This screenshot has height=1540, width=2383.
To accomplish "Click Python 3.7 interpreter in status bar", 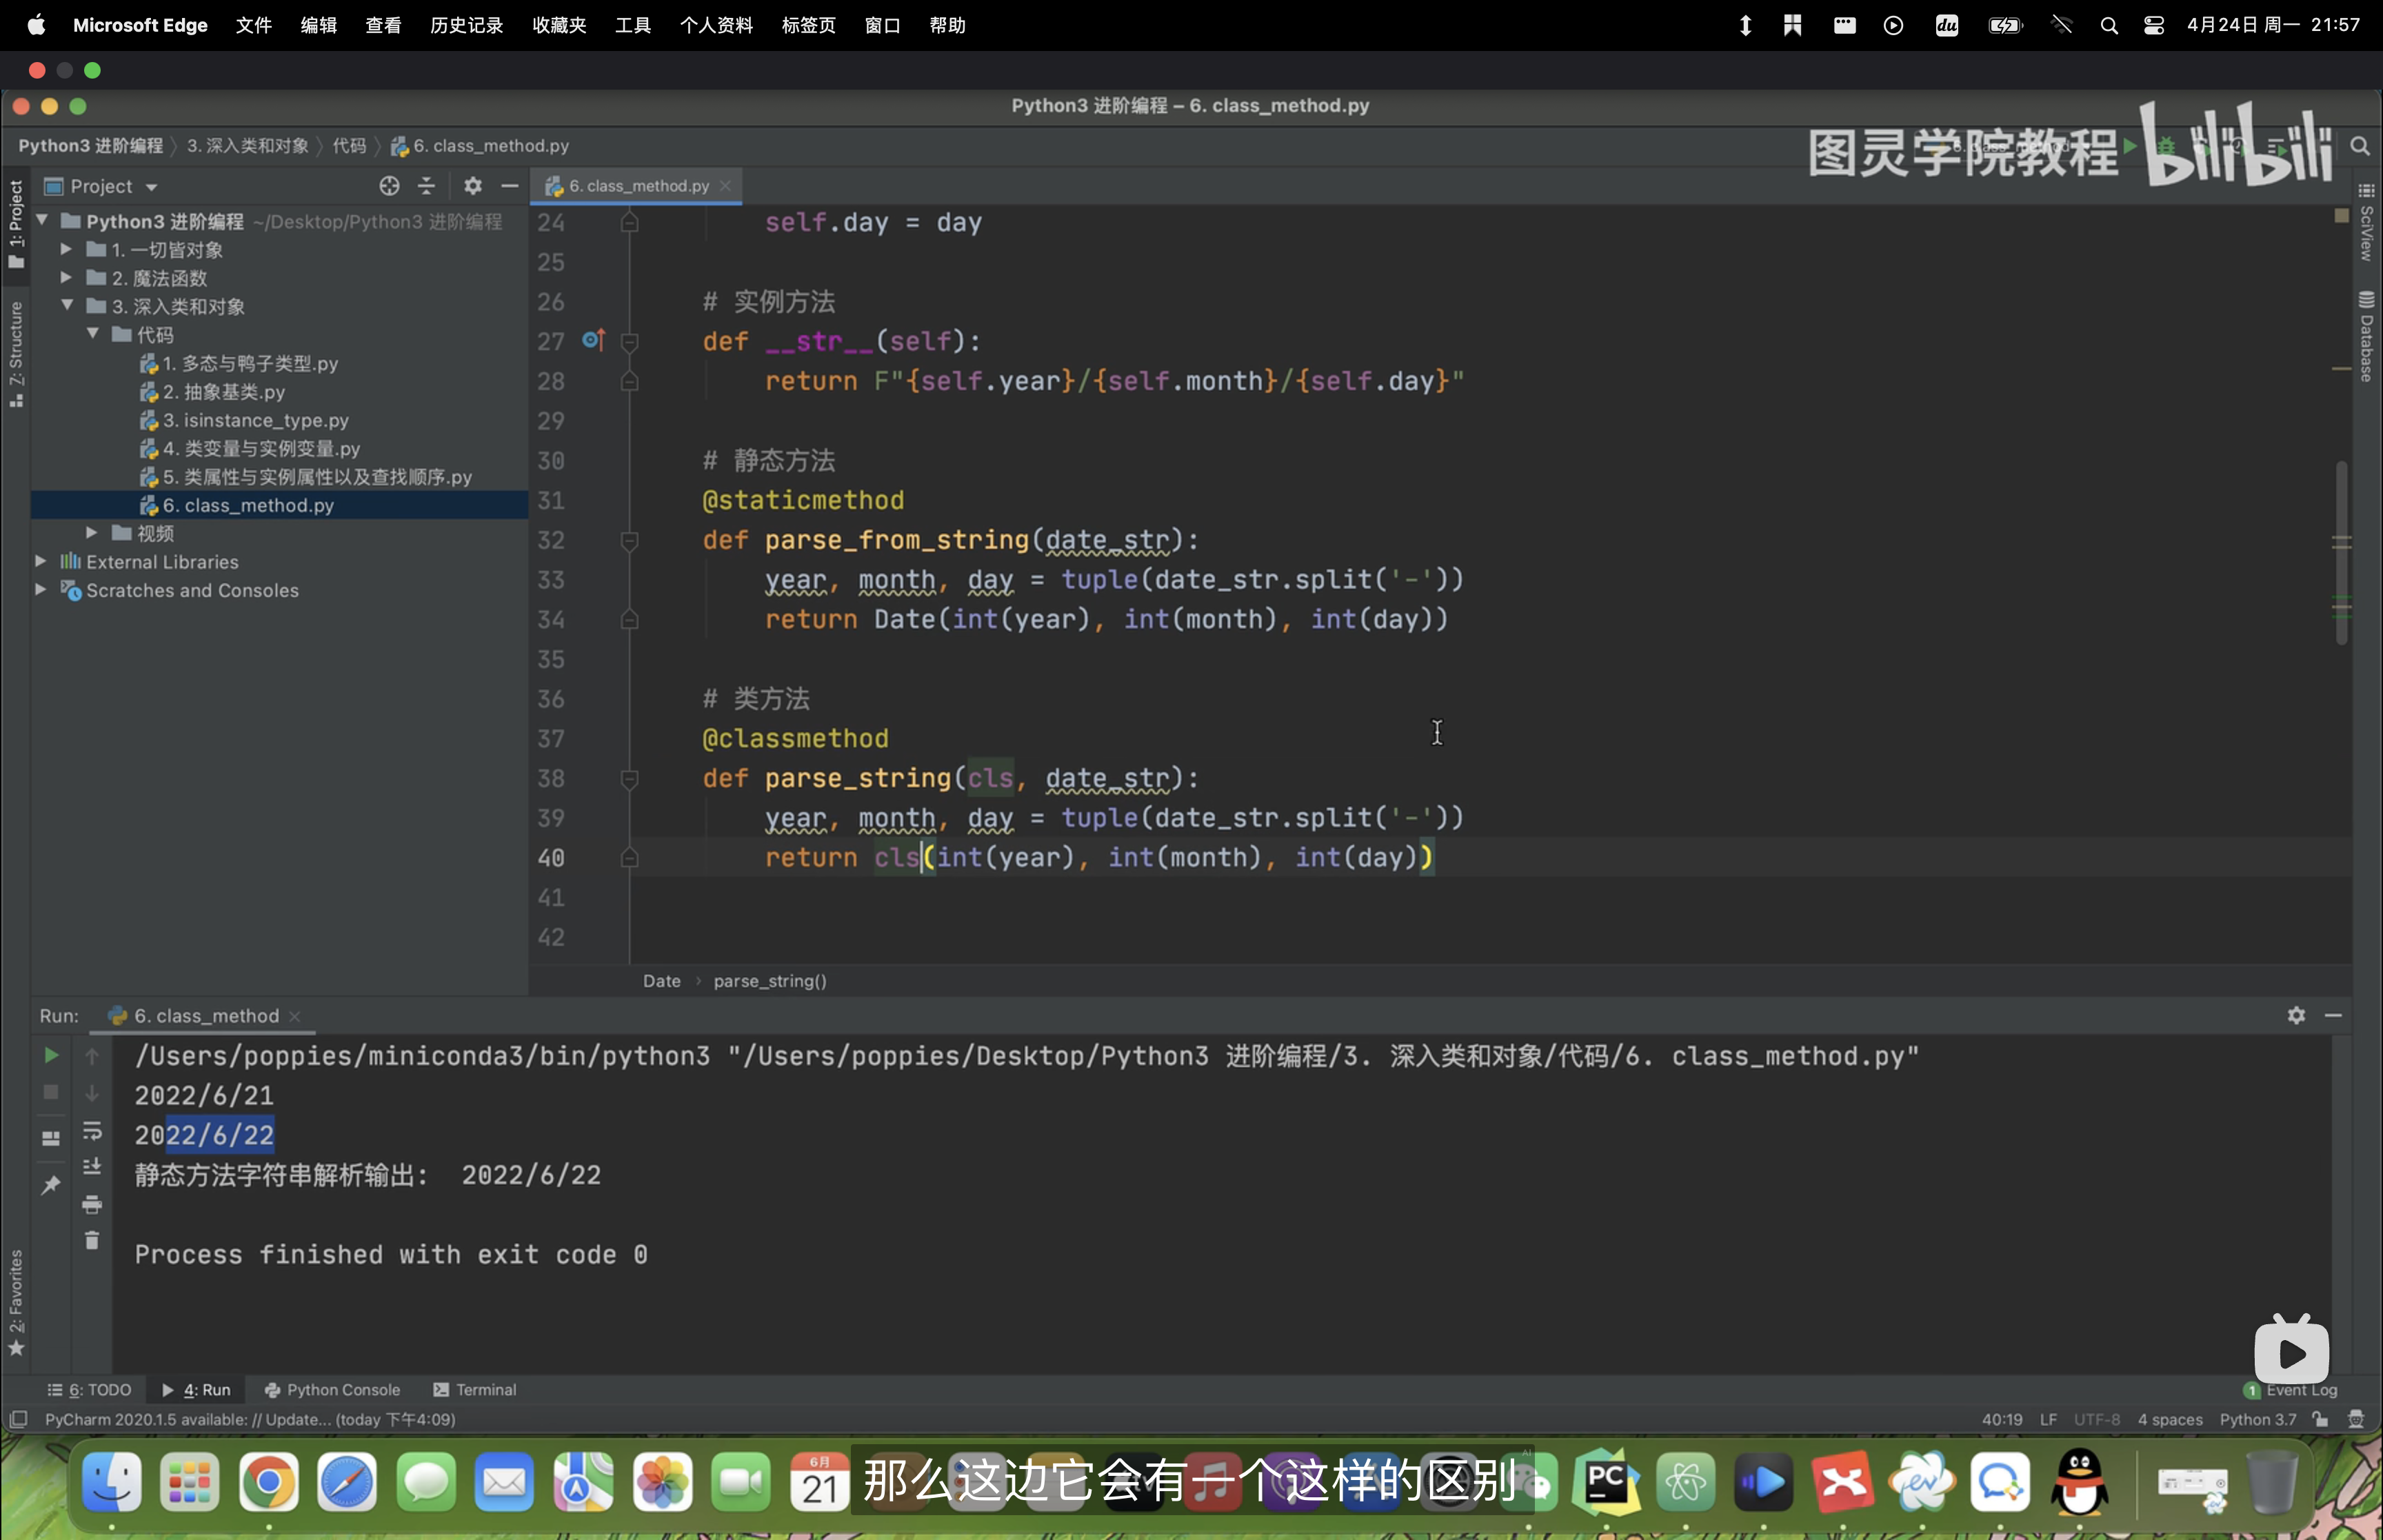I will point(2258,1420).
